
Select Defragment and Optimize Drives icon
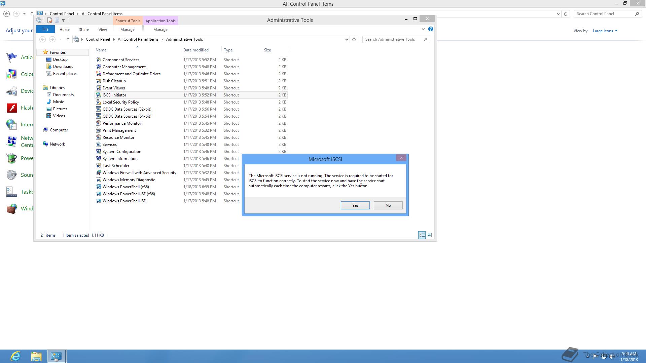[x=98, y=74]
